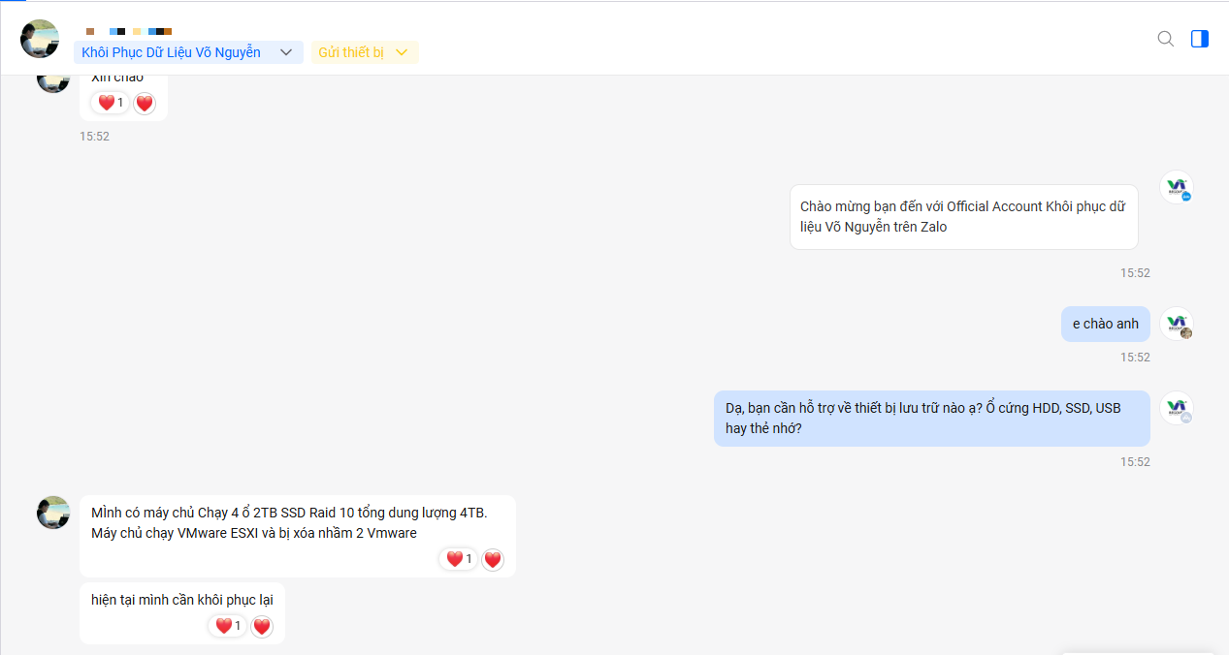Screen dimensions: 1229x655
Task: Open the contact avatar in the header
Action: coord(40,39)
